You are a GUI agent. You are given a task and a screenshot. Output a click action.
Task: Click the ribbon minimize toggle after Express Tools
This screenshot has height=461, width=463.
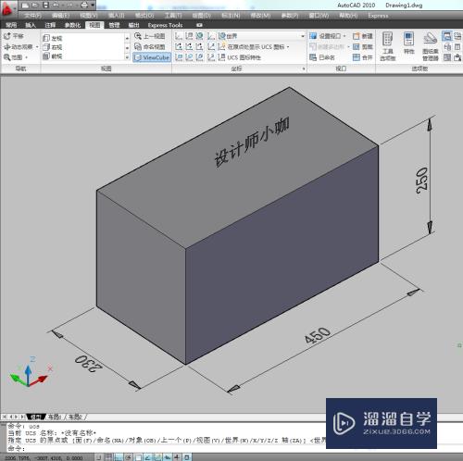[199, 25]
